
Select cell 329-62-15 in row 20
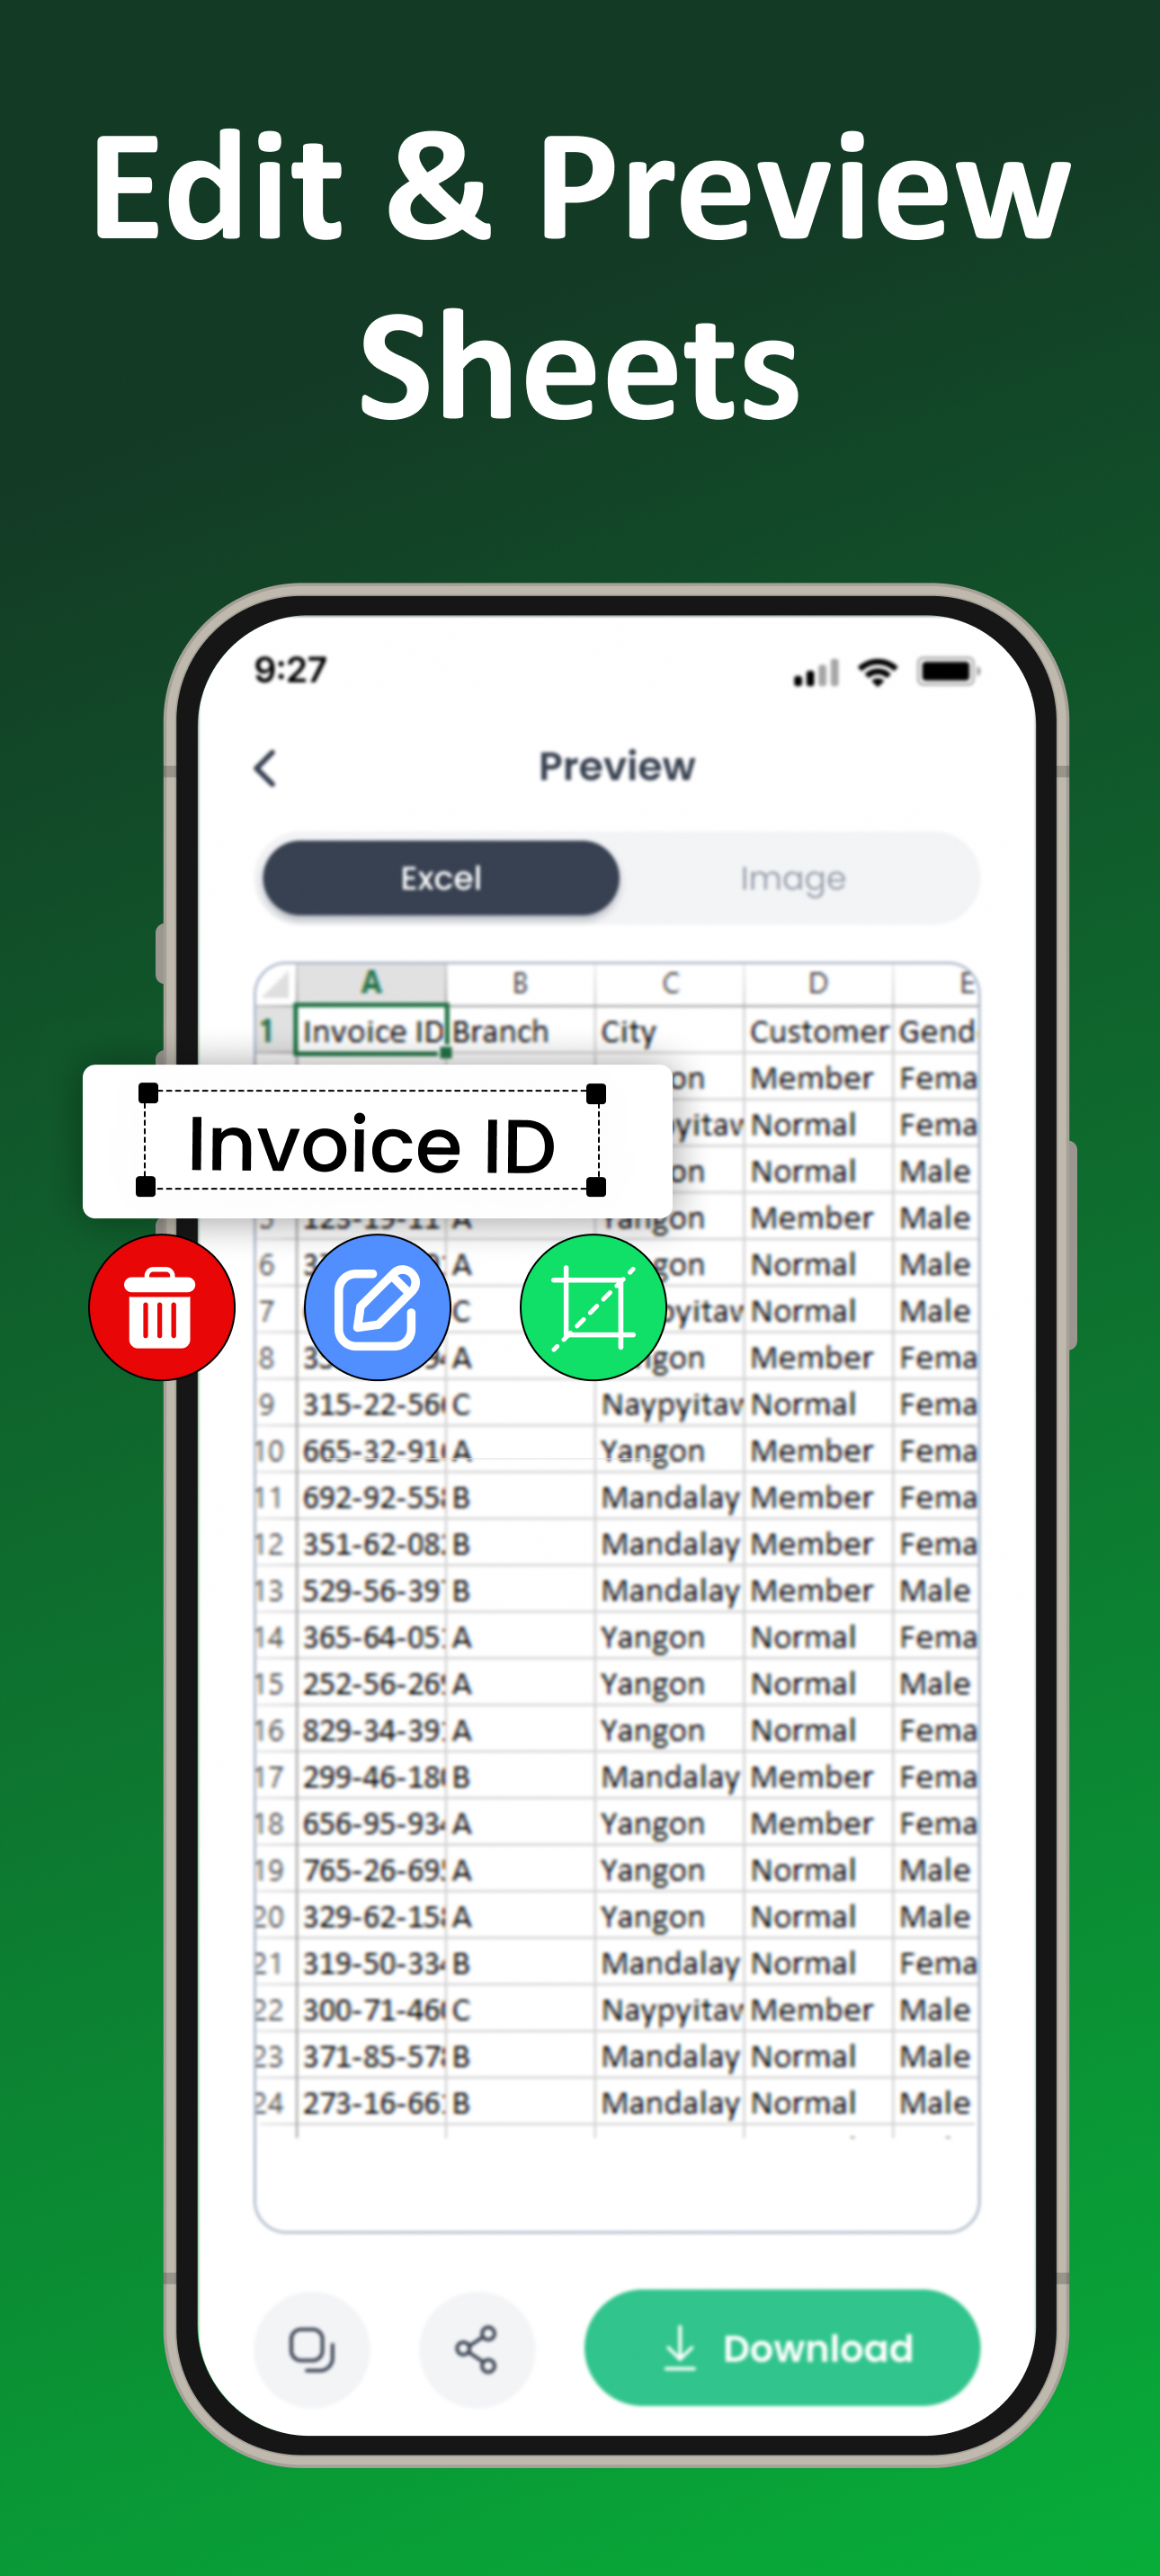[x=371, y=1916]
